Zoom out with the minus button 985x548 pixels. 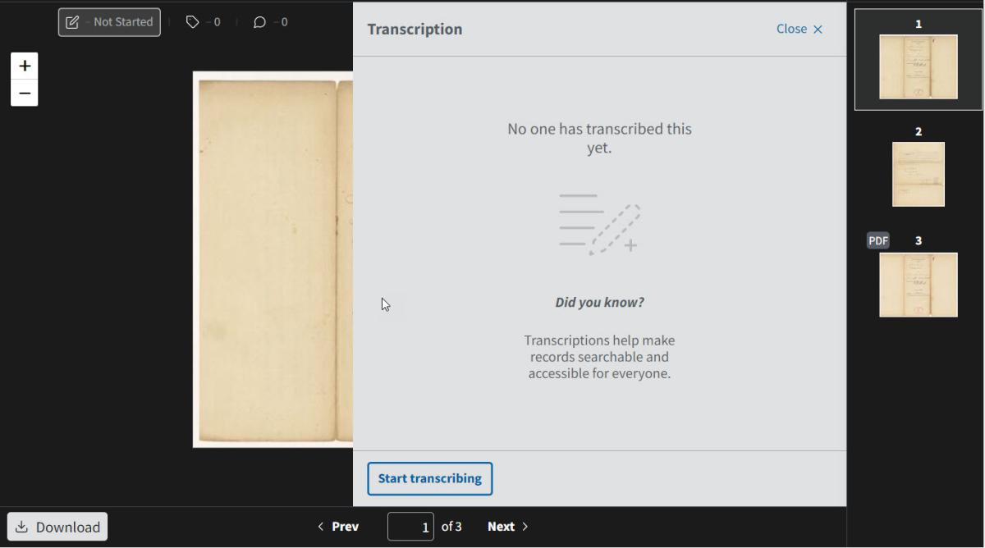click(x=25, y=94)
